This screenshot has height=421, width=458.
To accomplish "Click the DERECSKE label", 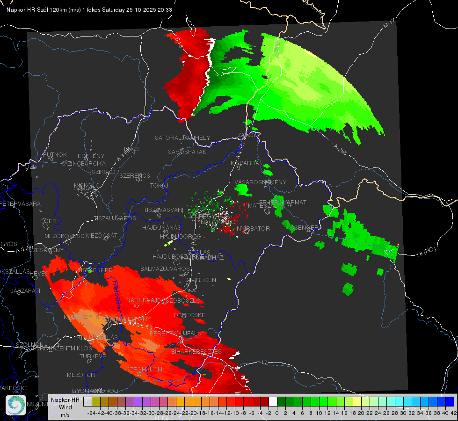I will (x=189, y=315).
